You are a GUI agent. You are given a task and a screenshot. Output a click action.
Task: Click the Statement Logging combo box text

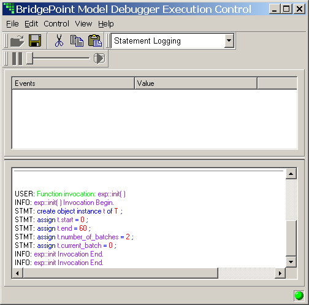[x=147, y=41]
